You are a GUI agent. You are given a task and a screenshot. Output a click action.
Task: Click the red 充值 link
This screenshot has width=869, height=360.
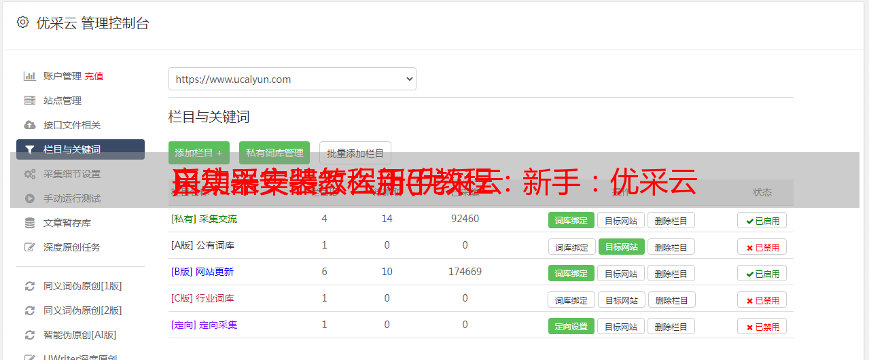pyautogui.click(x=94, y=76)
